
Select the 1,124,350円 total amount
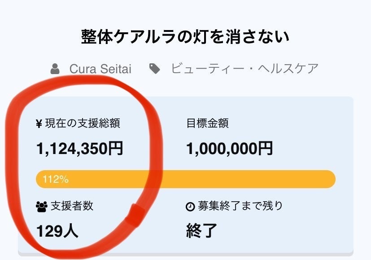pyautogui.click(x=79, y=149)
